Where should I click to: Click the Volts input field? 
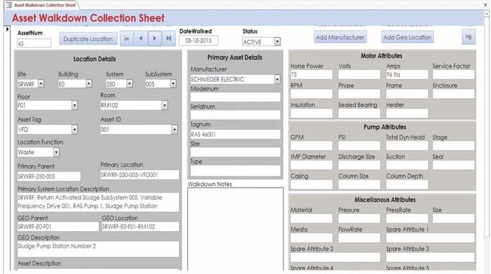[359, 74]
